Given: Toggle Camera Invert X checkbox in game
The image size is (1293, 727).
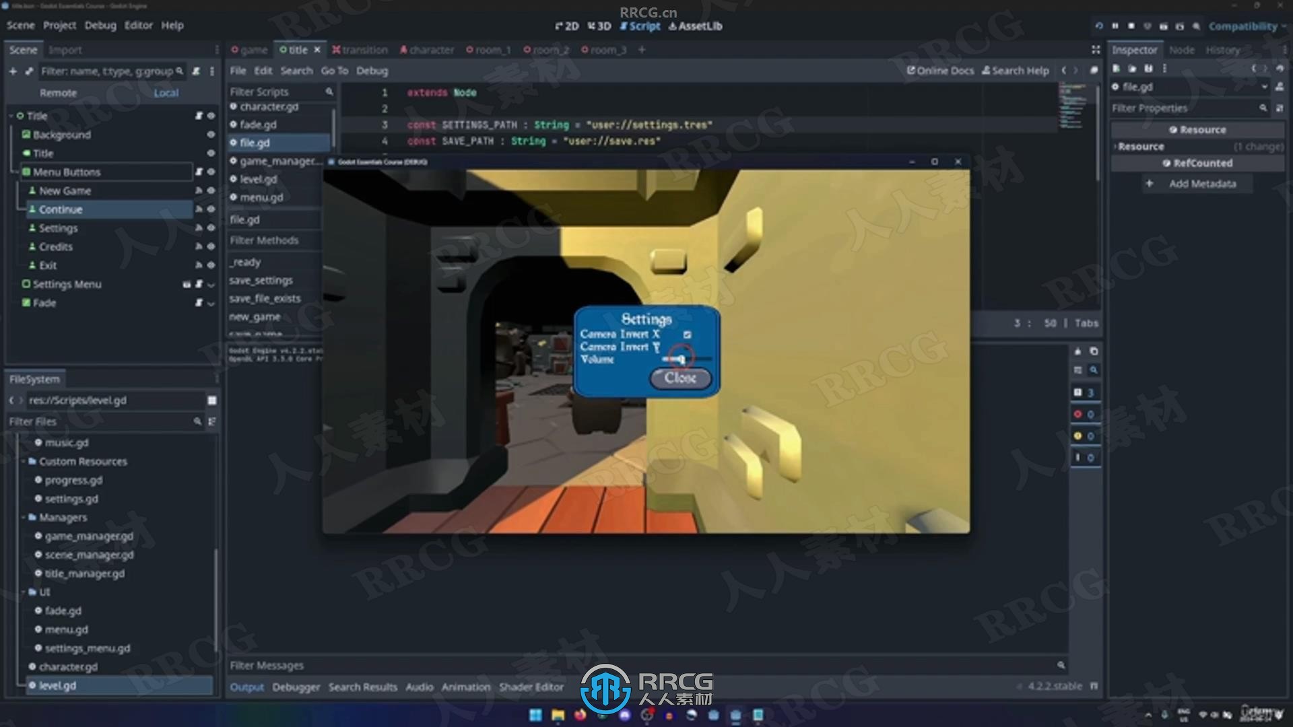Looking at the screenshot, I should tap(687, 335).
